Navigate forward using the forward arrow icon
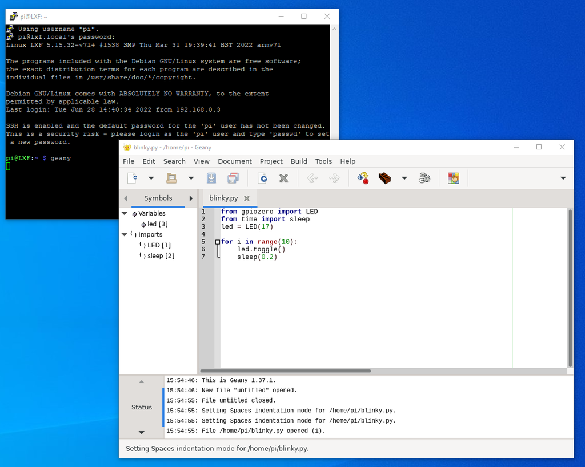Viewport: 585px width, 467px height. (x=335, y=178)
